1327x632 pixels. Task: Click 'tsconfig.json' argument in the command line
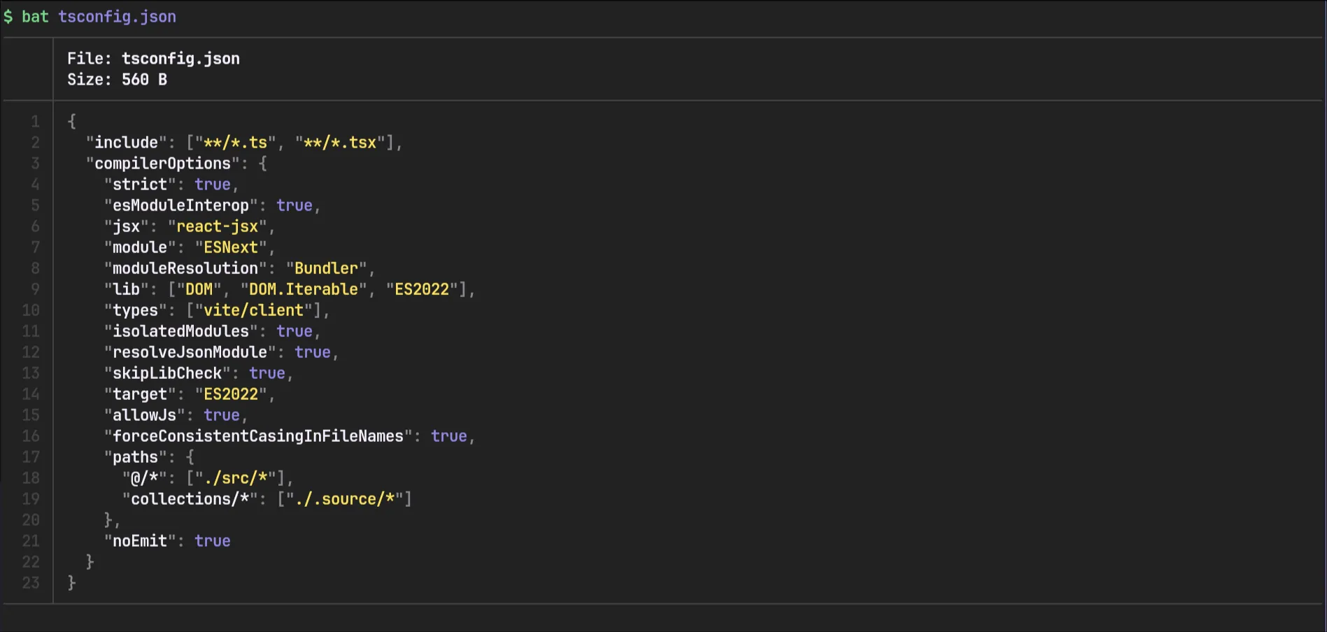point(117,17)
